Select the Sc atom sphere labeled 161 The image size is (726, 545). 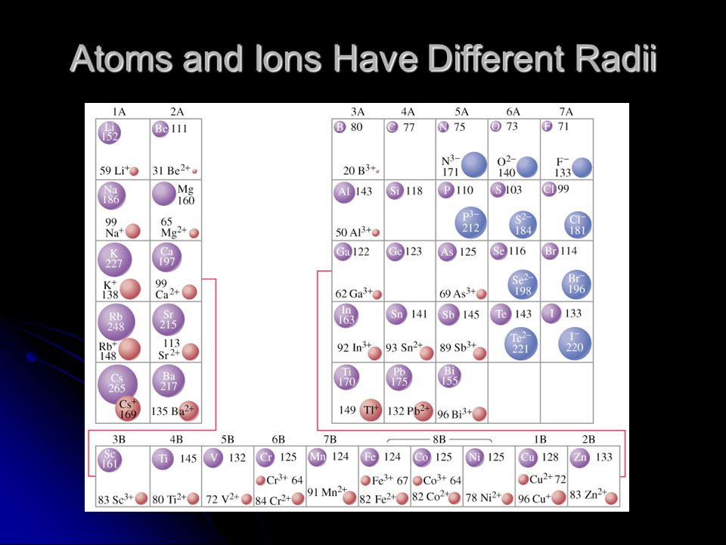(x=110, y=459)
